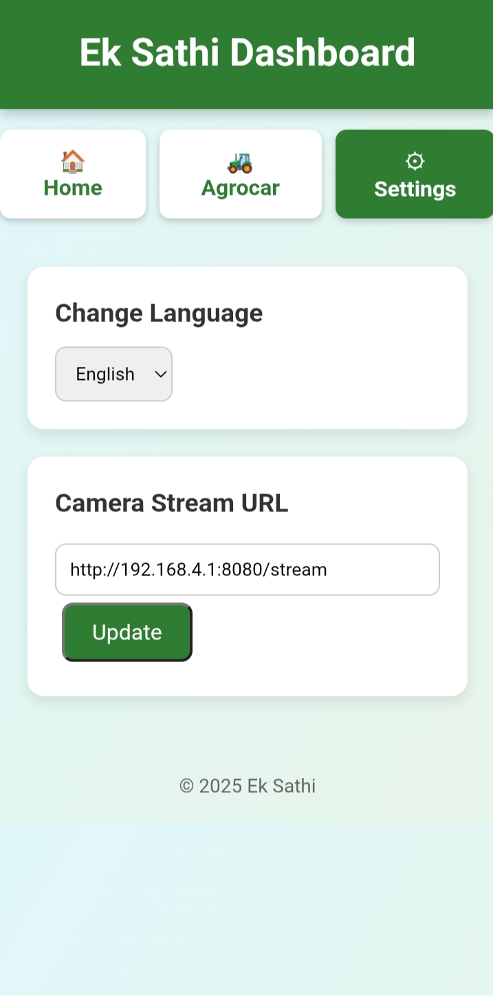Click the word 'Dashboard' in the header

pyautogui.click(x=322, y=53)
